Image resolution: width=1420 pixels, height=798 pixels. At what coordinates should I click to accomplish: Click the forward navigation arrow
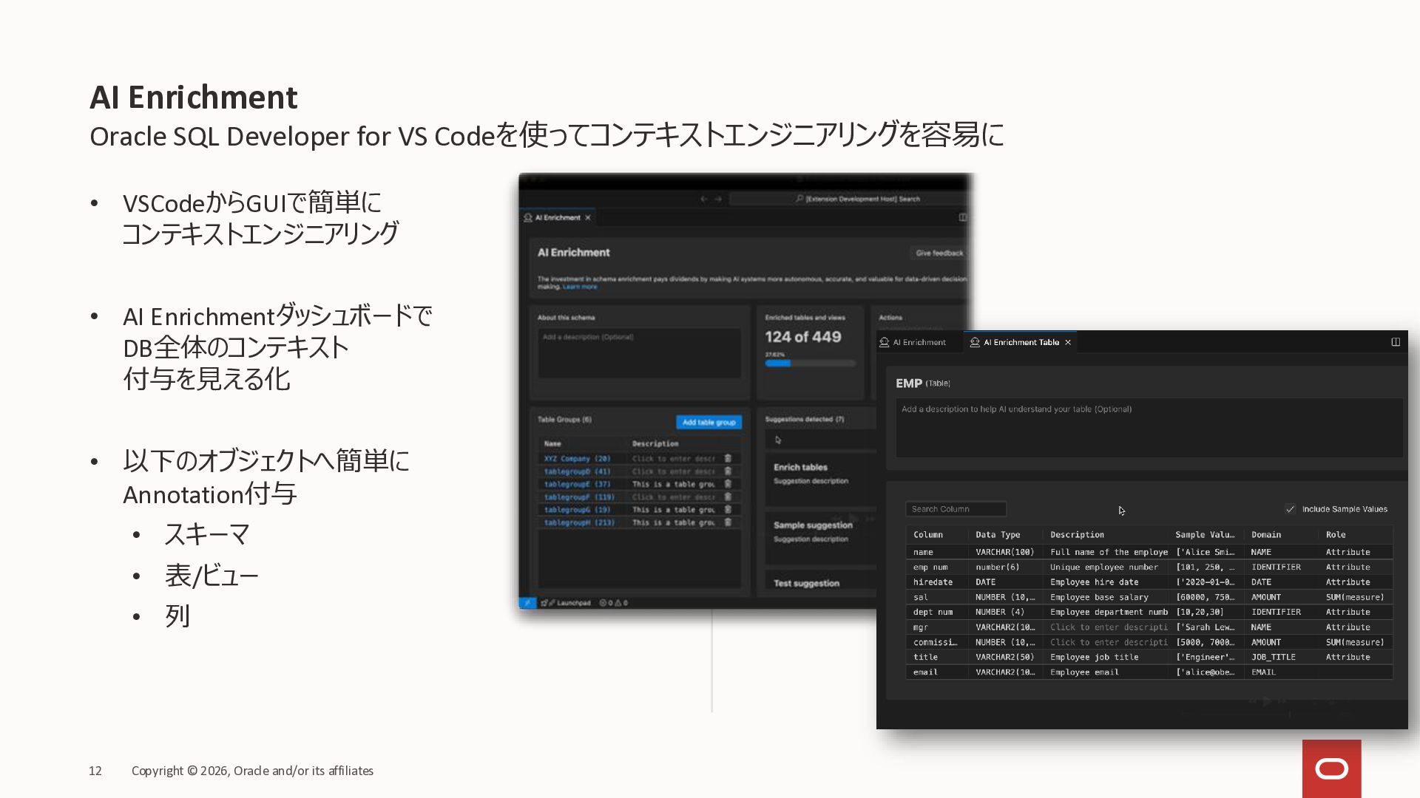[x=718, y=199]
